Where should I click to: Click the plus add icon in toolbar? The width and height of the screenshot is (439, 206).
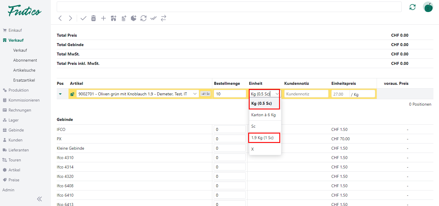(x=104, y=18)
